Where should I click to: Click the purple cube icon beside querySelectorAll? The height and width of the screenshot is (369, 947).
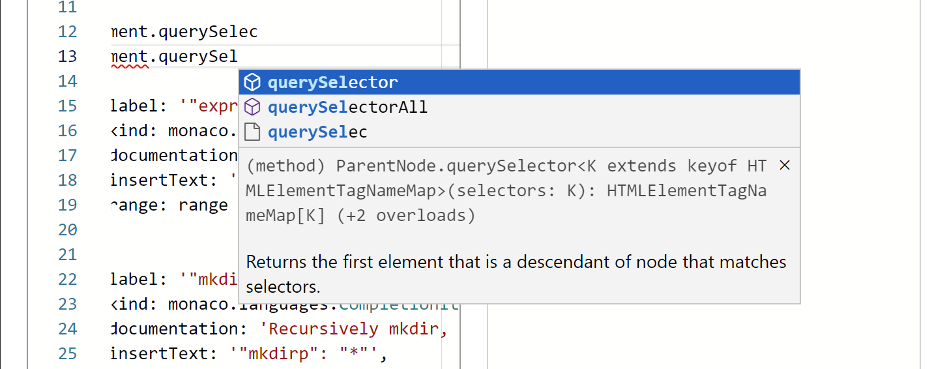[x=252, y=108]
